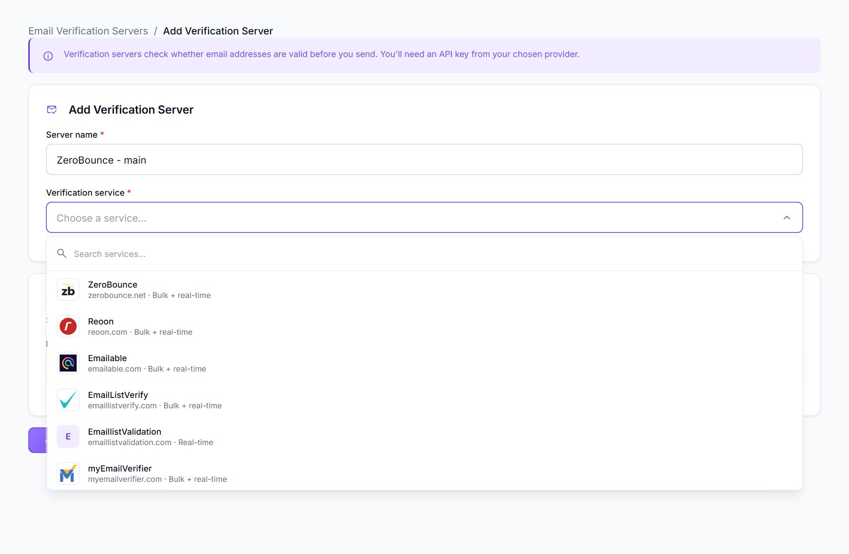Image resolution: width=849 pixels, height=554 pixels.
Task: Click the Search services field
Action: [x=424, y=254]
